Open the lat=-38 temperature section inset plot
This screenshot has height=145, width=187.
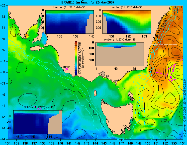click(70, 22)
